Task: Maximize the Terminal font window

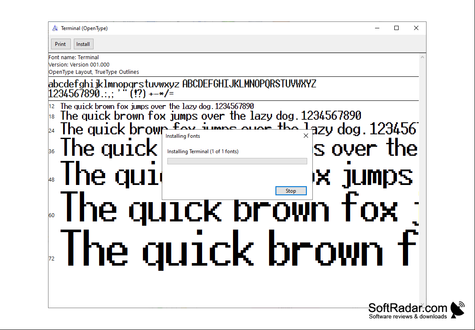Action: [x=396, y=28]
